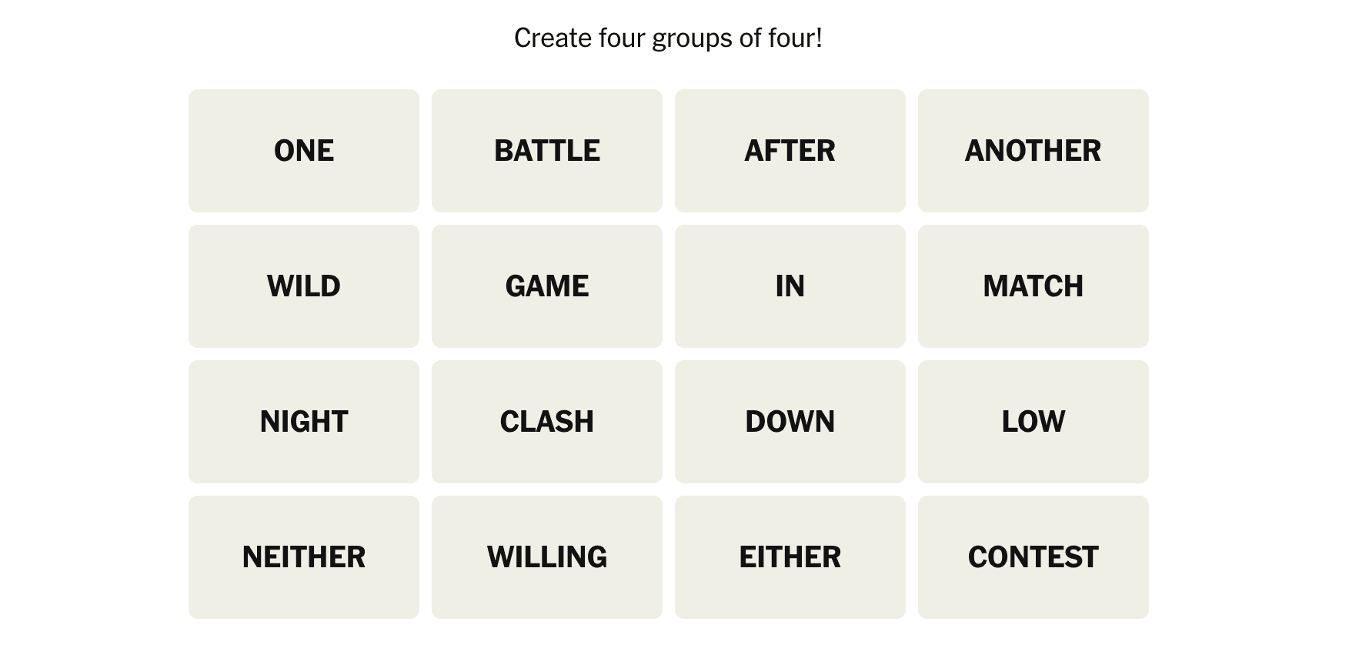Click the IN word tile
Image resolution: width=1359 pixels, height=645 pixels.
(x=790, y=286)
